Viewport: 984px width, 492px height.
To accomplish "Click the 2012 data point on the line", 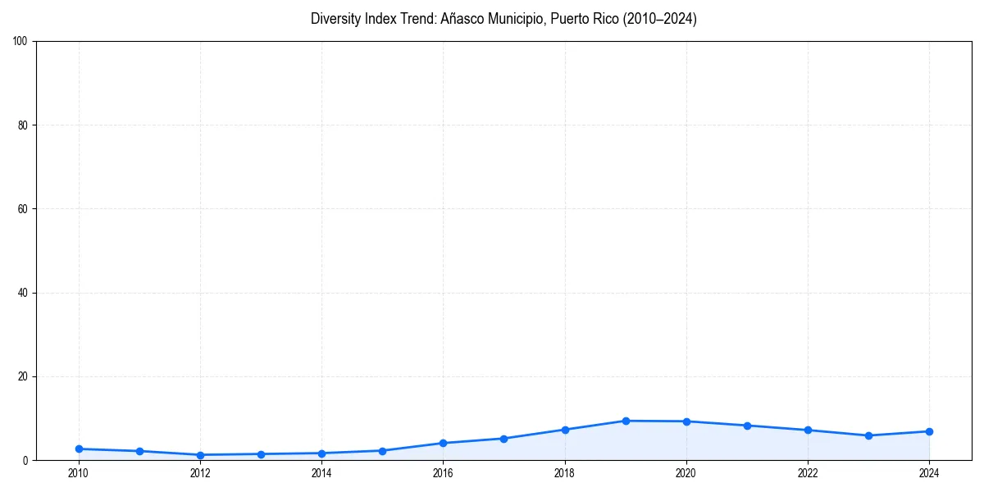I will point(199,454).
